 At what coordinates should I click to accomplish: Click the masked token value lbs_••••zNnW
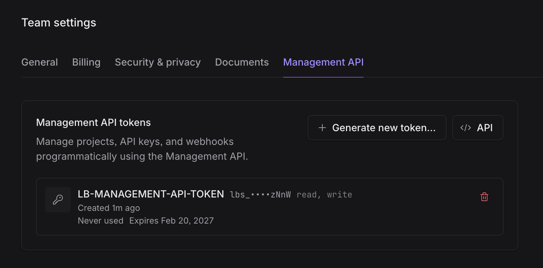tap(260, 194)
